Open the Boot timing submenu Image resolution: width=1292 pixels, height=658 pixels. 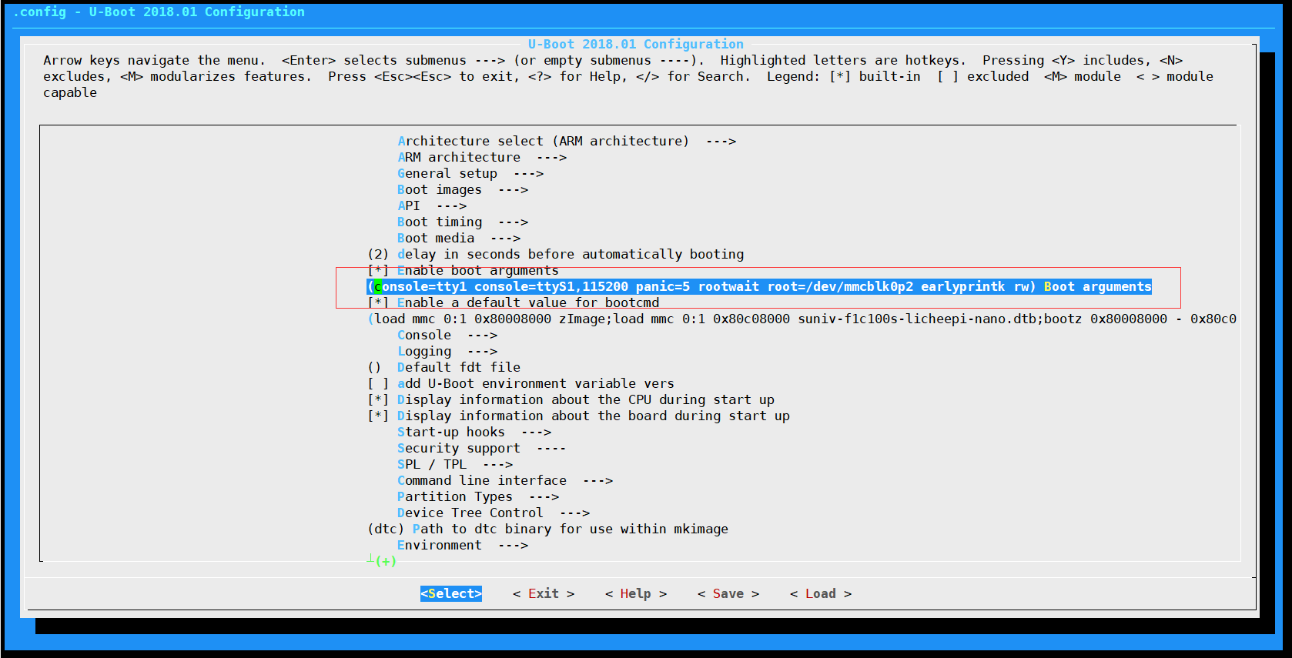463,222
